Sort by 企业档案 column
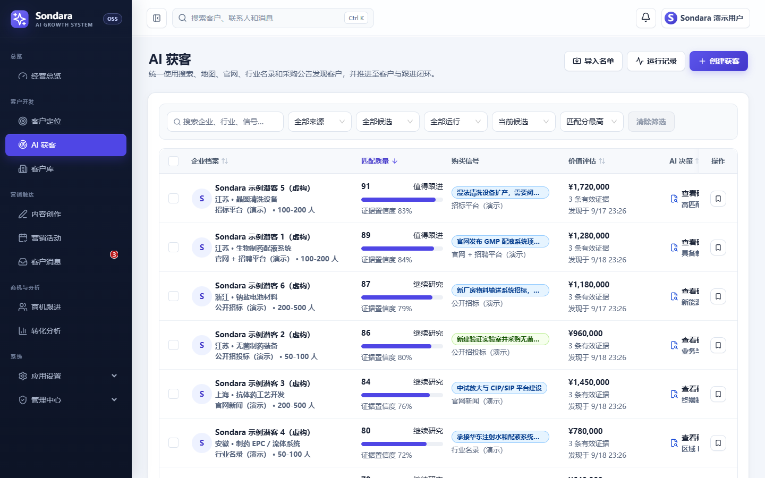The width and height of the screenshot is (765, 478). tap(210, 161)
